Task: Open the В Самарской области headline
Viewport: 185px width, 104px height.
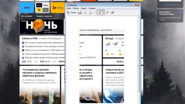Action: pyautogui.click(x=45, y=47)
